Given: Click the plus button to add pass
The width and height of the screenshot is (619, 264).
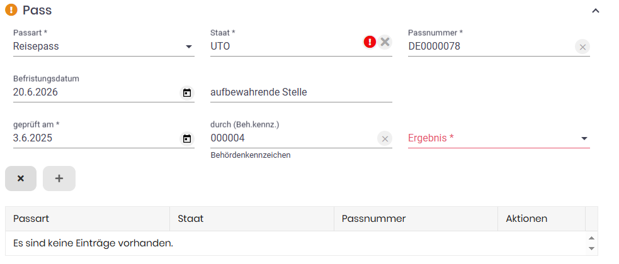Looking at the screenshot, I should click(59, 179).
